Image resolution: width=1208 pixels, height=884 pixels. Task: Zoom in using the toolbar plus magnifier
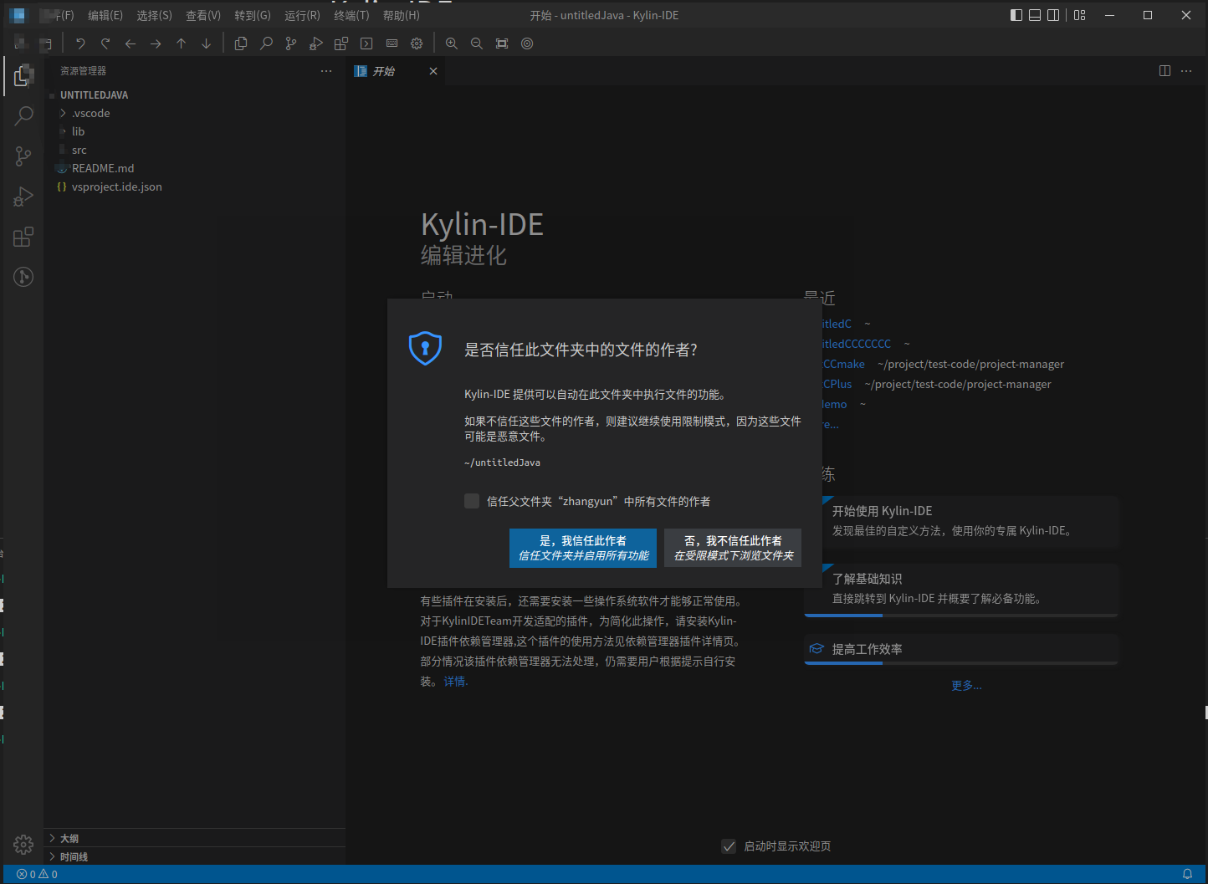(452, 43)
